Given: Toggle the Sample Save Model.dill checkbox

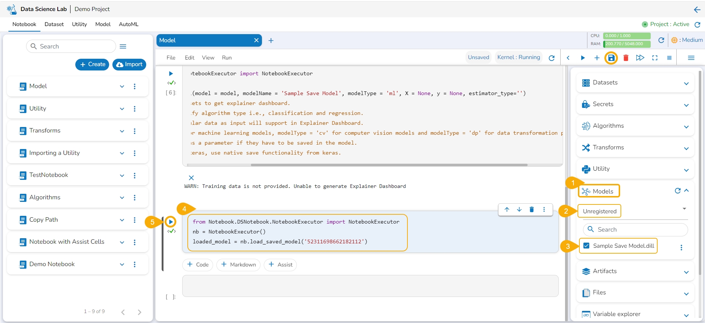Looking at the screenshot, I should point(586,246).
